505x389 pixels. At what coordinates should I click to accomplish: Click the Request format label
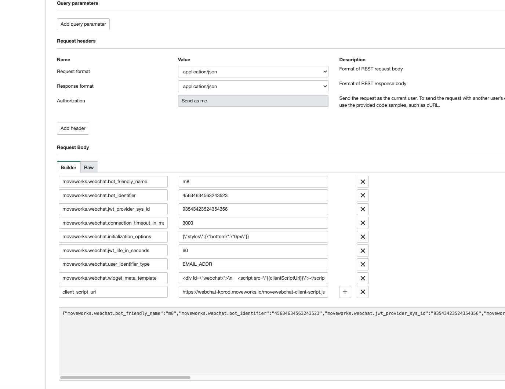(x=73, y=72)
